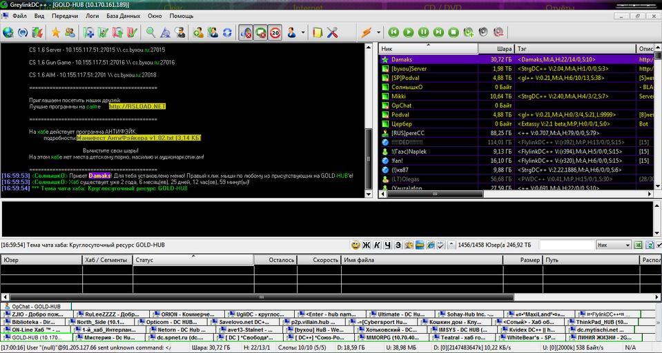Click the magnifying glass Search icon
The width and height of the screenshot is (662, 353).
click(150, 32)
